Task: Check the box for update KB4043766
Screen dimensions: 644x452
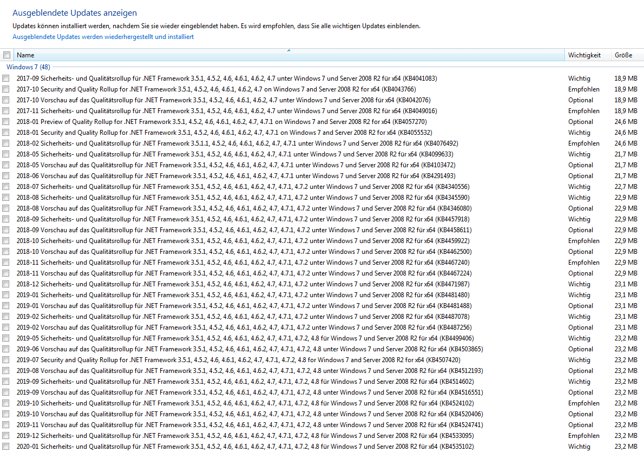Action: tap(6, 89)
